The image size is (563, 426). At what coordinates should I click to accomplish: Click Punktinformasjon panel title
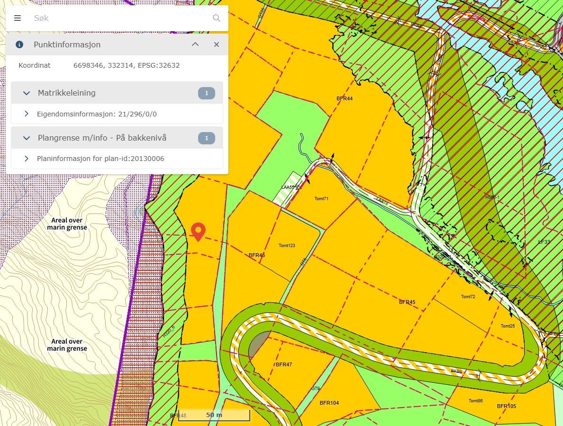67,44
